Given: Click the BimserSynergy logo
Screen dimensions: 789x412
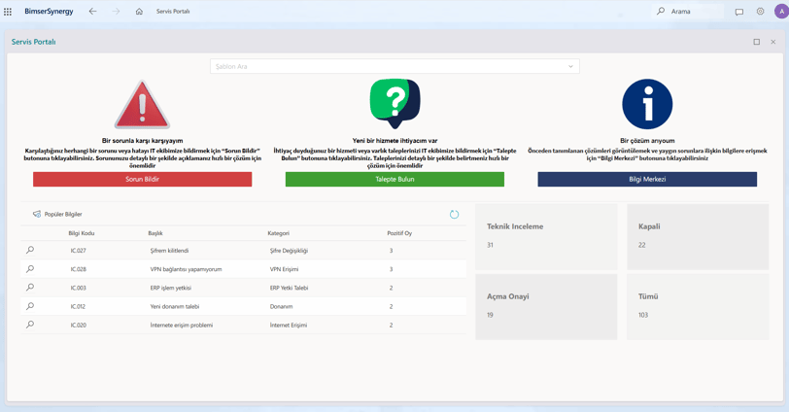Looking at the screenshot, I should click(x=49, y=11).
